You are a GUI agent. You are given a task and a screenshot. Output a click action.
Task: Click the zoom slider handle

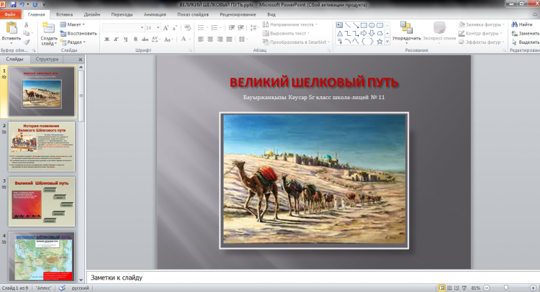[506, 288]
